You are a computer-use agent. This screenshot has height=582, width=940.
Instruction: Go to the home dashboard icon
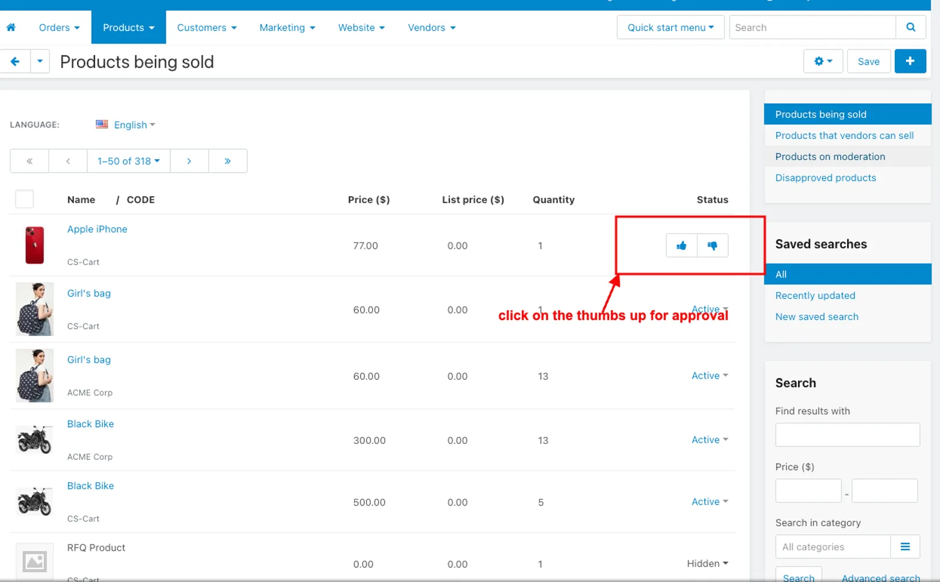[11, 27]
